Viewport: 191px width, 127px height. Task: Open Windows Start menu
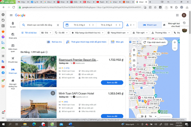pyautogui.click(x=3, y=124)
